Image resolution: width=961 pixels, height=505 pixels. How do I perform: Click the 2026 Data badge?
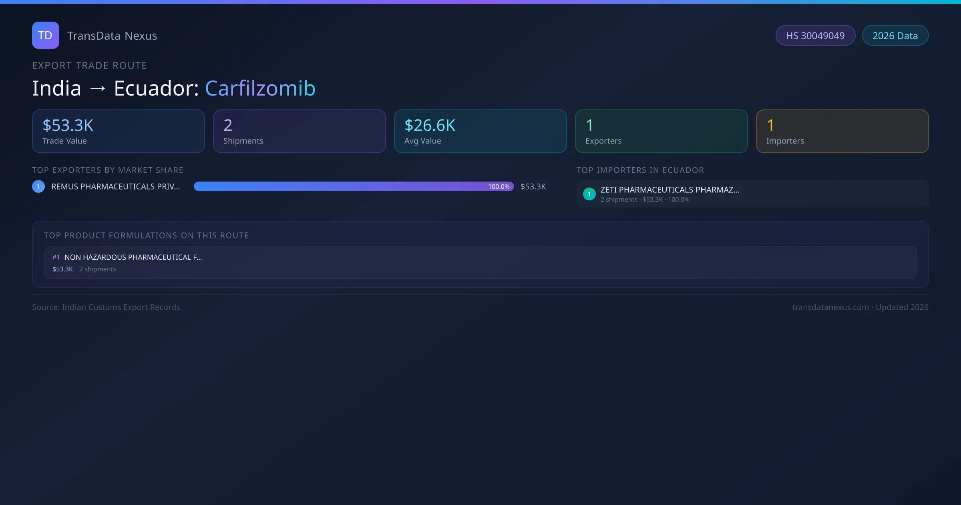tap(895, 36)
